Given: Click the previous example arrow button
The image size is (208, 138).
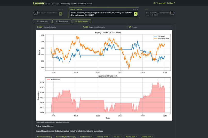Looking at the screenshot, I should pos(36,13).
